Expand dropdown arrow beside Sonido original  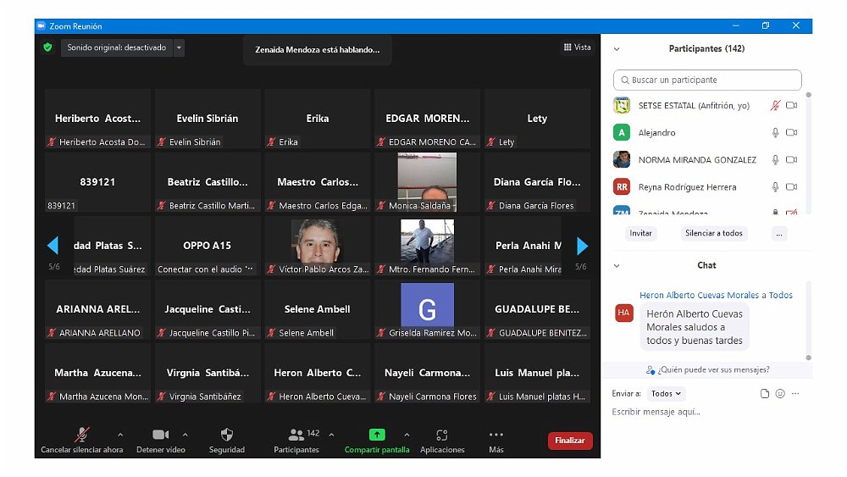179,48
